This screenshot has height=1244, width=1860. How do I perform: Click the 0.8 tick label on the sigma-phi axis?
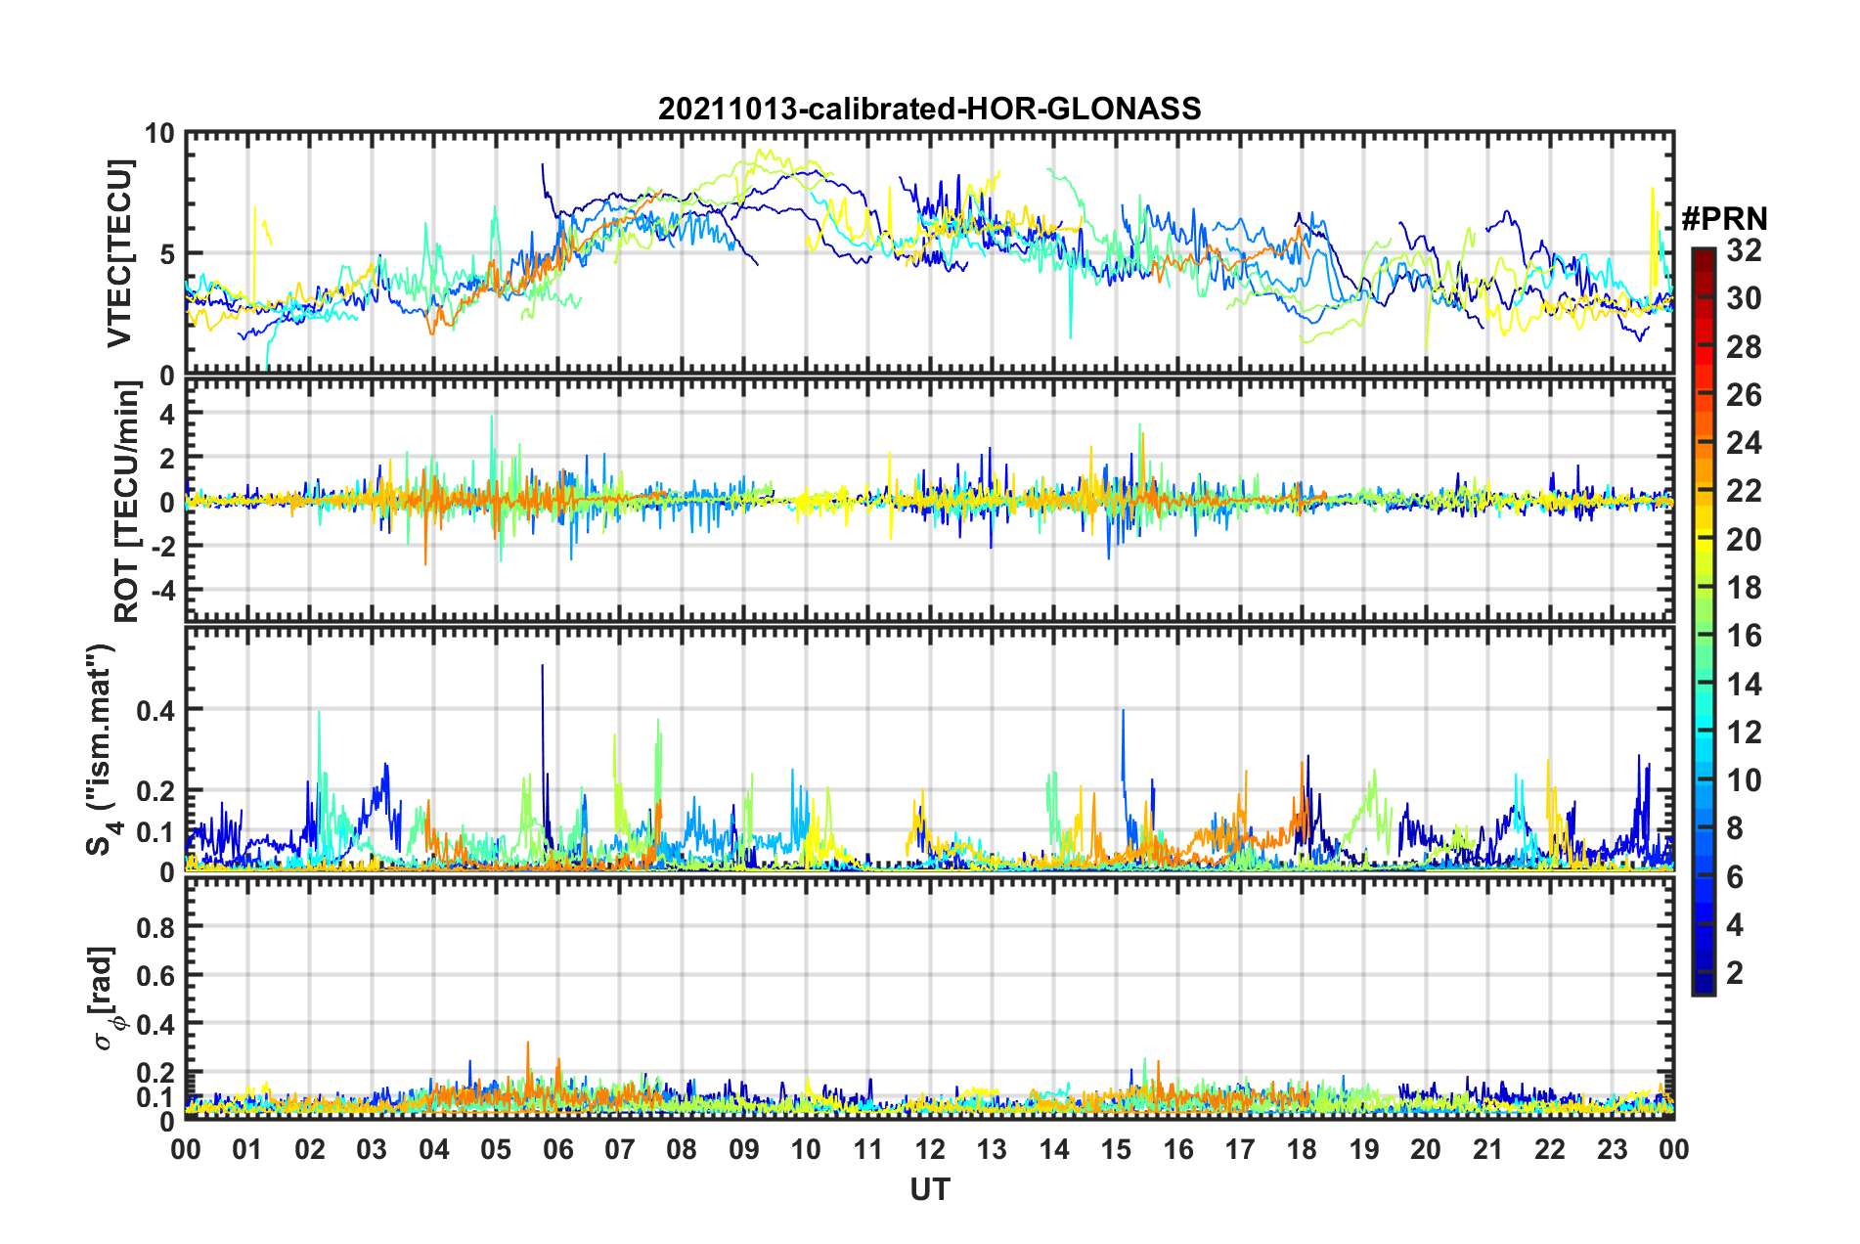(155, 926)
